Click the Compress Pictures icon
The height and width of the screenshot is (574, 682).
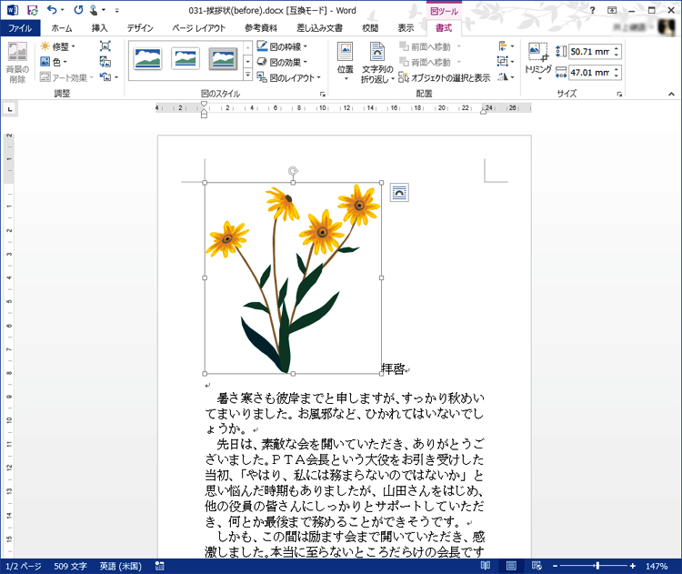click(x=105, y=46)
